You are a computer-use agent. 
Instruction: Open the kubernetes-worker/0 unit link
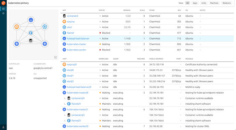pyautogui.click(x=78, y=126)
